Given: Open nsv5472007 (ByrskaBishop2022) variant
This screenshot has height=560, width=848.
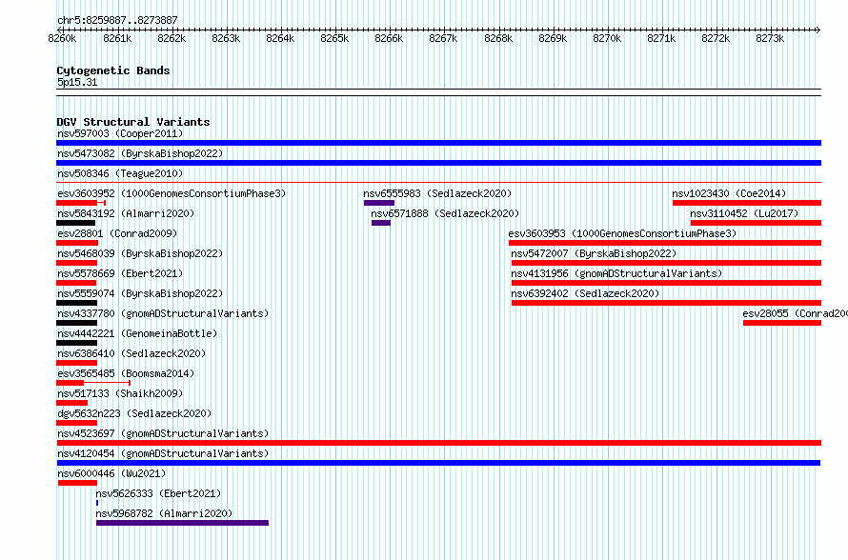Looking at the screenshot, I should click(x=594, y=253).
